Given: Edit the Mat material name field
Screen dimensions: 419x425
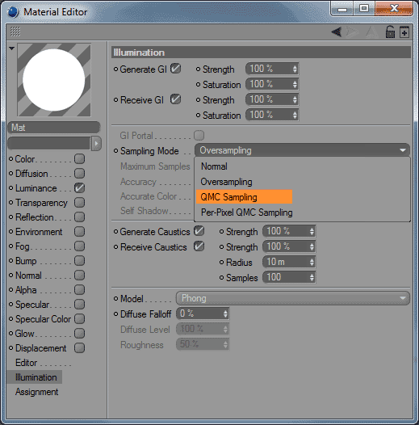Looking at the screenshot, I should 54,128.
